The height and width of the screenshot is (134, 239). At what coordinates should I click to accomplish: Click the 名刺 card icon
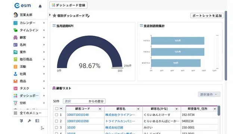tap(15, 45)
